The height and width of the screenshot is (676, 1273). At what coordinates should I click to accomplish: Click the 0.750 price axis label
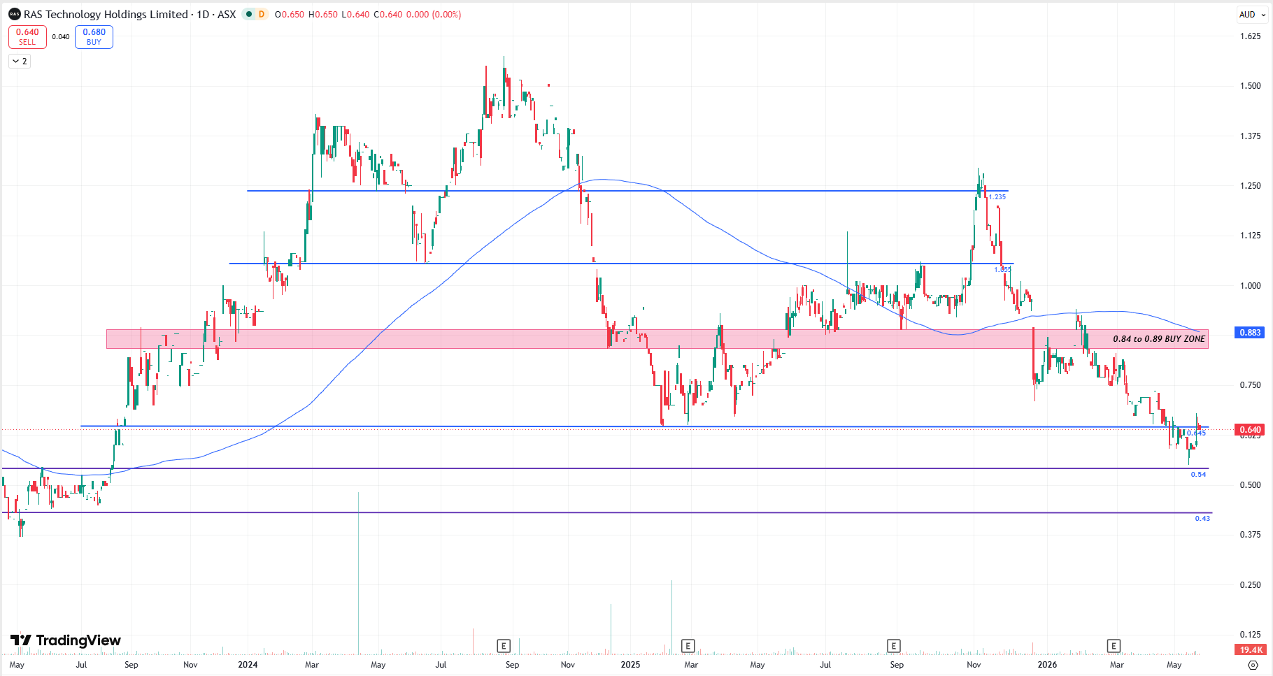coord(1250,385)
